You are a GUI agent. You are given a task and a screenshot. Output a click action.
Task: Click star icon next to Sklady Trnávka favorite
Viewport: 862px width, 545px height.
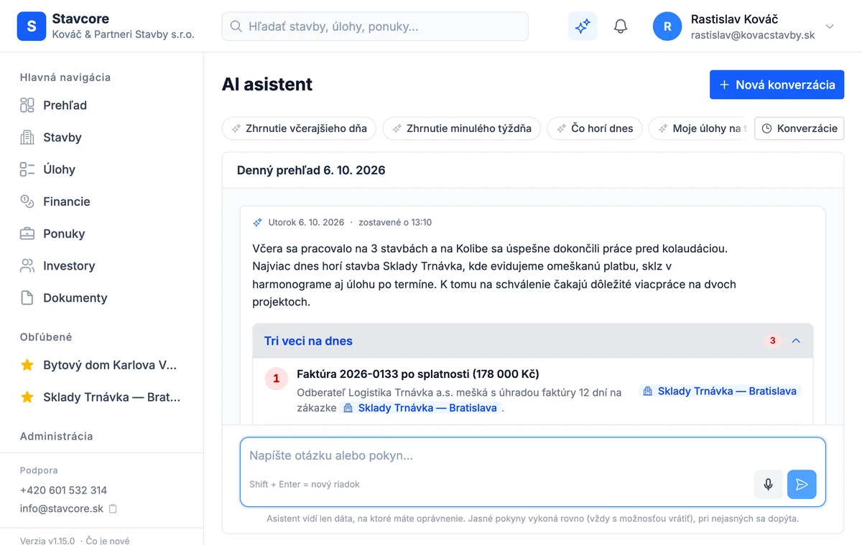tap(27, 397)
